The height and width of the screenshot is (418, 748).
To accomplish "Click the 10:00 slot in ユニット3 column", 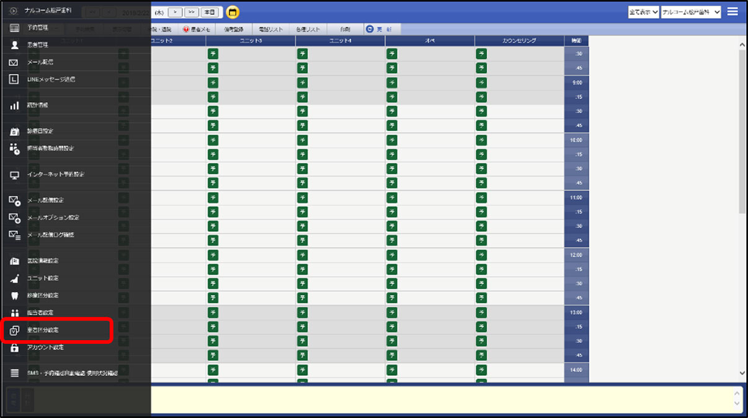I will click(x=251, y=140).
